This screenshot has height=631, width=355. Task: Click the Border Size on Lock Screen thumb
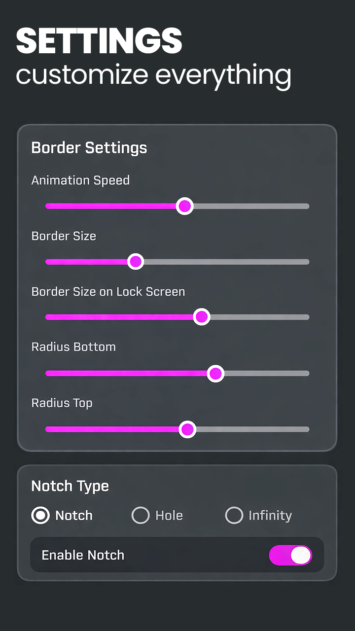201,317
